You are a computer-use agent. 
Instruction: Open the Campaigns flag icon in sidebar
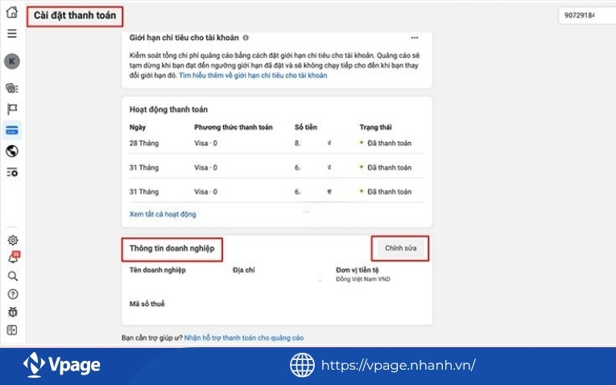click(x=11, y=109)
